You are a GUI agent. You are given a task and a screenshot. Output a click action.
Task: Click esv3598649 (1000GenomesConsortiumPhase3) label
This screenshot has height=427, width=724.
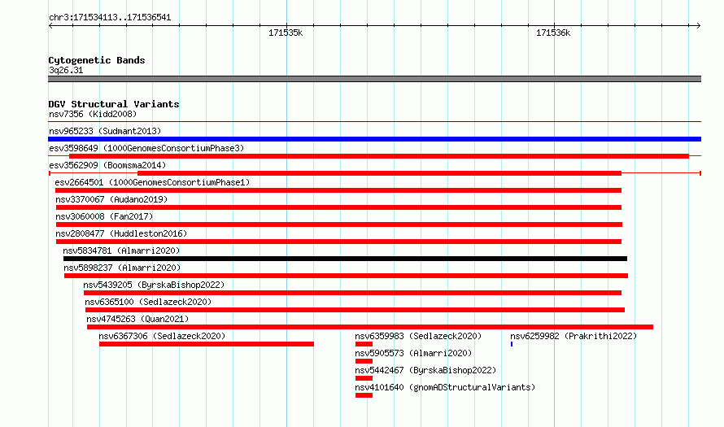click(x=146, y=148)
